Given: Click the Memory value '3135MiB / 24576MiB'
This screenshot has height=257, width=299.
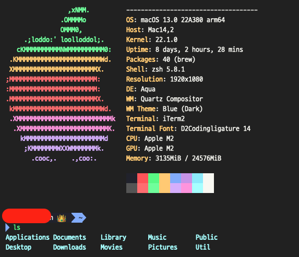Looking at the screenshot, I should 188,158.
